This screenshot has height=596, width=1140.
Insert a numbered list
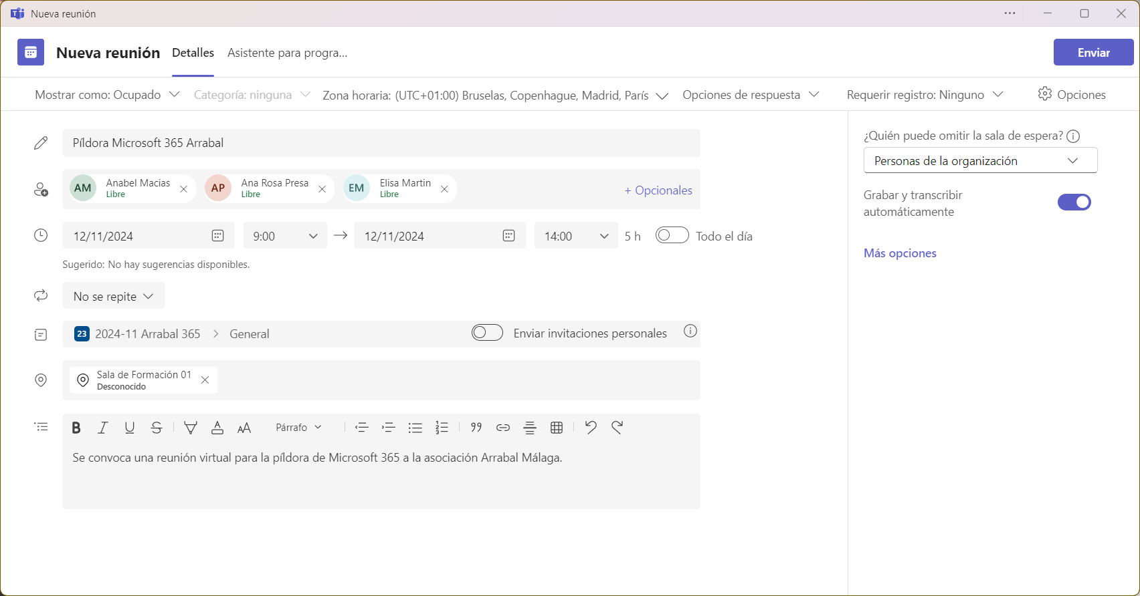(x=442, y=428)
